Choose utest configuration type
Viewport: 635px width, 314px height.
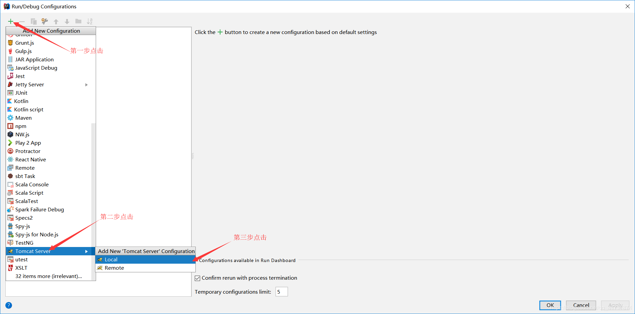click(48, 260)
